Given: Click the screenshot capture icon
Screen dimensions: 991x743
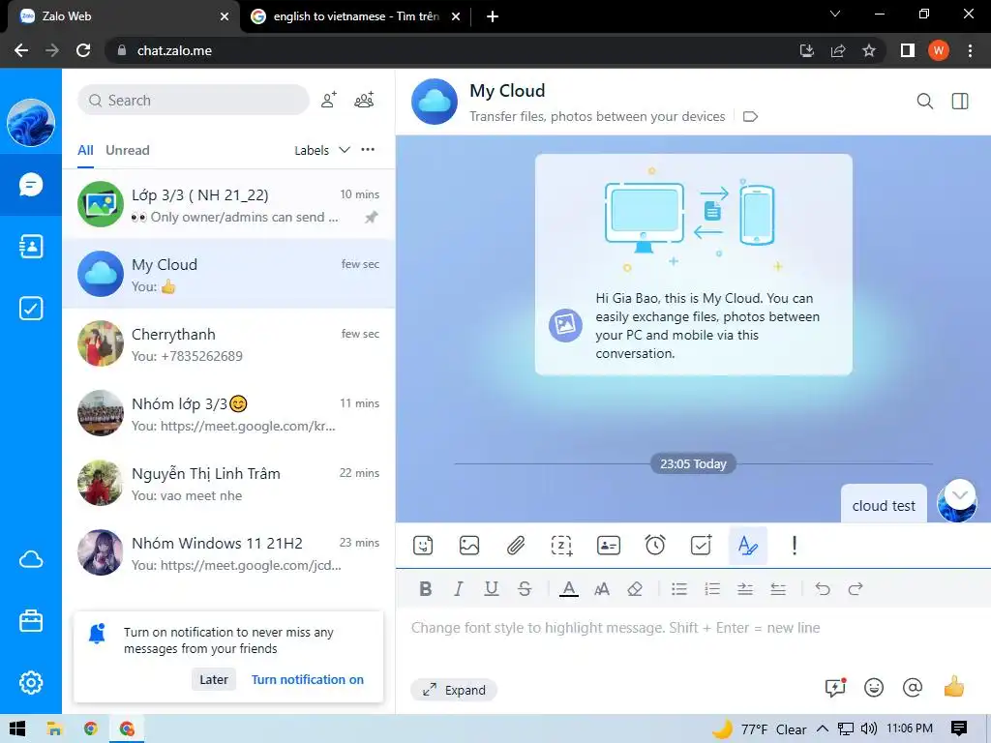Looking at the screenshot, I should (x=562, y=546).
